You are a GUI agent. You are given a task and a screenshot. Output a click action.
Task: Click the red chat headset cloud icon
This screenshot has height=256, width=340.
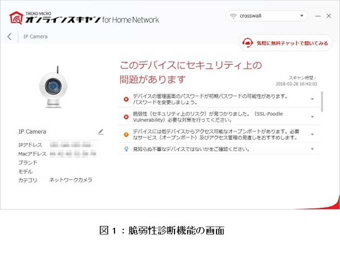click(247, 42)
